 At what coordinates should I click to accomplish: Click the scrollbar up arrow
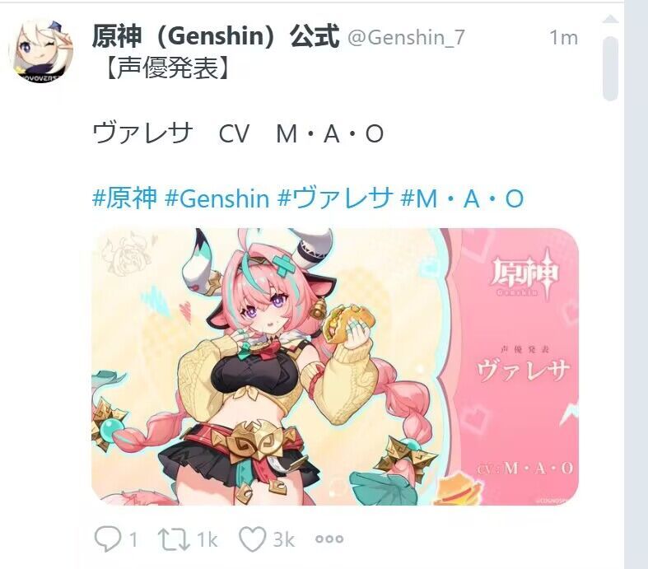[610, 19]
